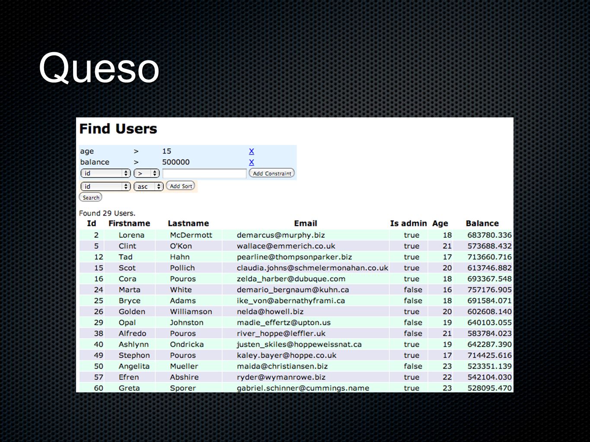Click email justen_skiles@hoppeweissnat.ca
Image resolution: width=590 pixels, height=442 pixels.
click(x=299, y=344)
